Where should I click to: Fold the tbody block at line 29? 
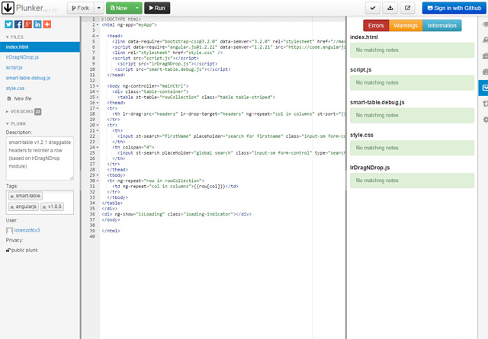[x=98, y=175]
